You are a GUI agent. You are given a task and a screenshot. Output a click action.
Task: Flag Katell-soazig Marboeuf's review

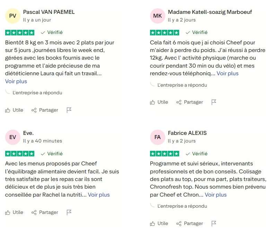click(x=214, y=102)
